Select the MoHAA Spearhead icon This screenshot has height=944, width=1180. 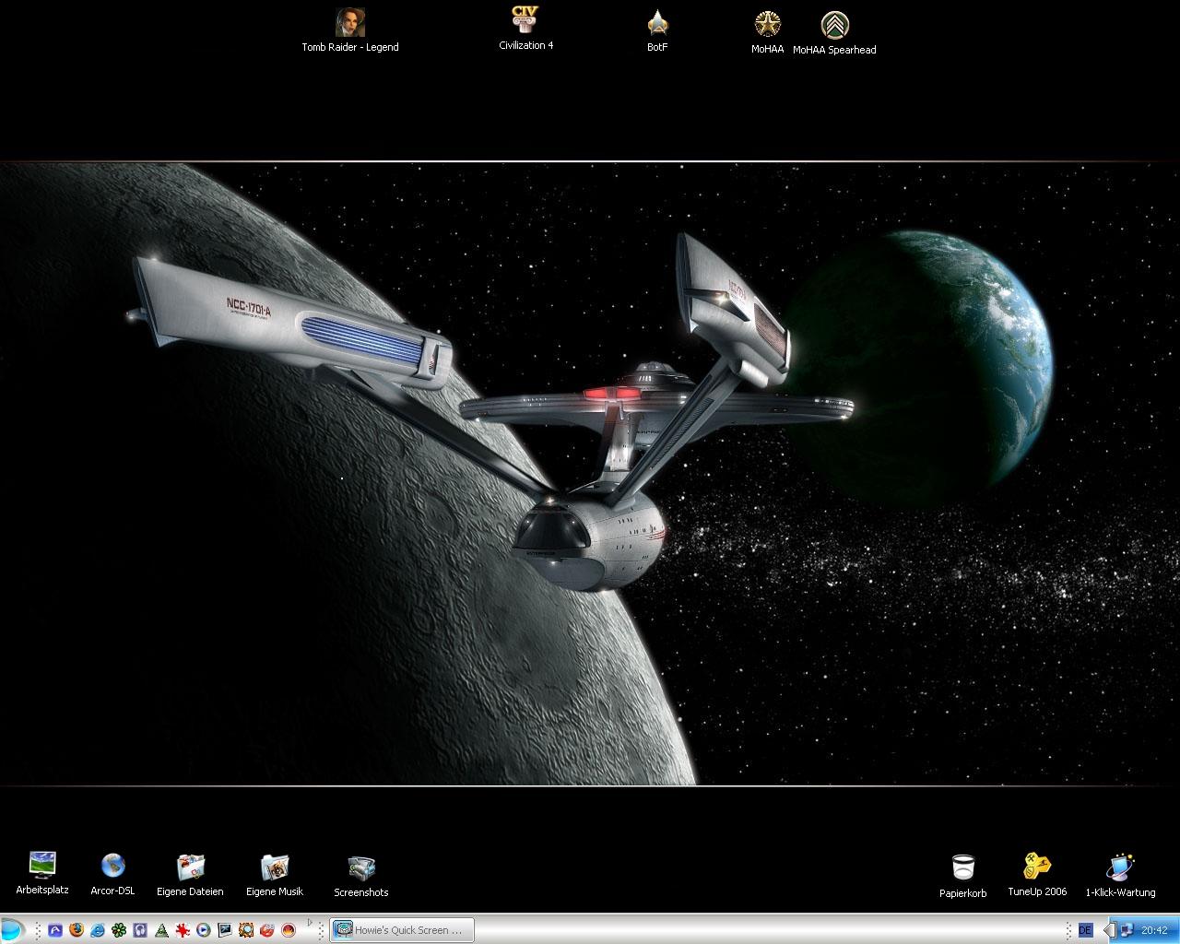[834, 32]
